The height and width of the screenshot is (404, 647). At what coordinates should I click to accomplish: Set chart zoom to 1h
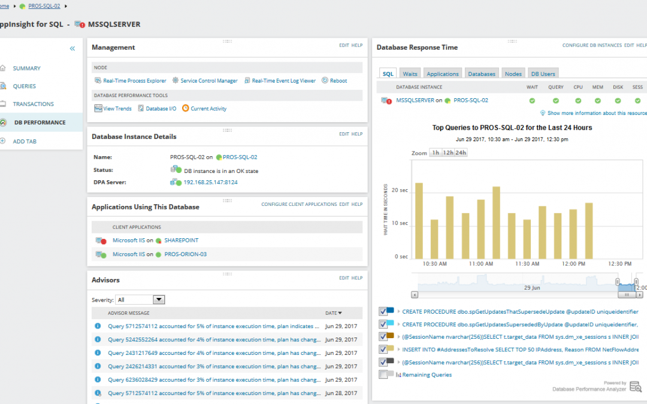tap(436, 153)
